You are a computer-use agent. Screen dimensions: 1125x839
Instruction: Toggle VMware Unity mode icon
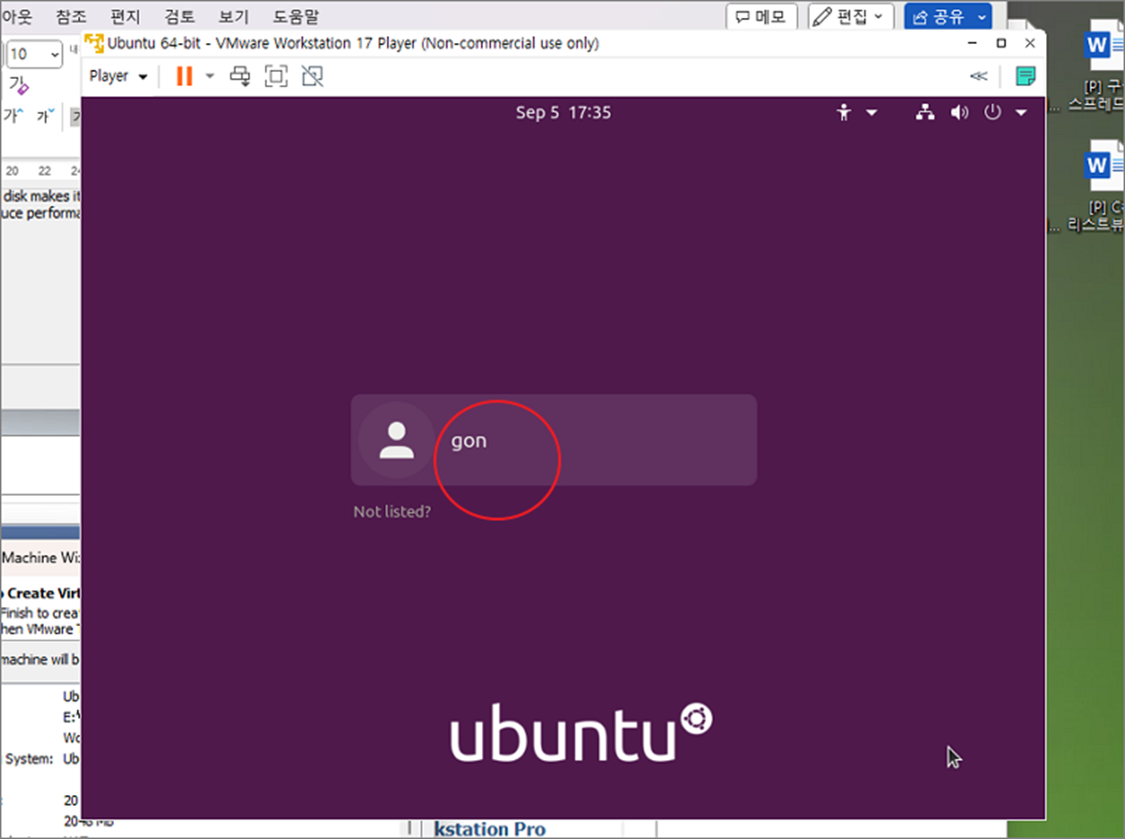point(312,76)
